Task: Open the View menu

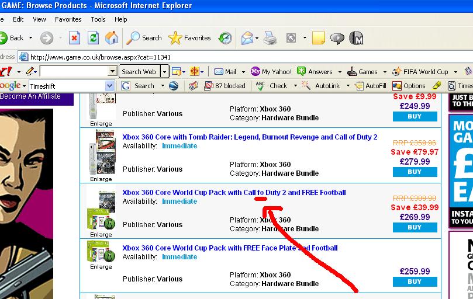Action: pos(40,19)
